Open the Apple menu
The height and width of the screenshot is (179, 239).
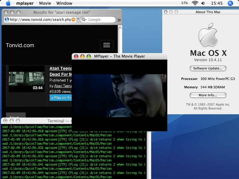click(8, 3)
